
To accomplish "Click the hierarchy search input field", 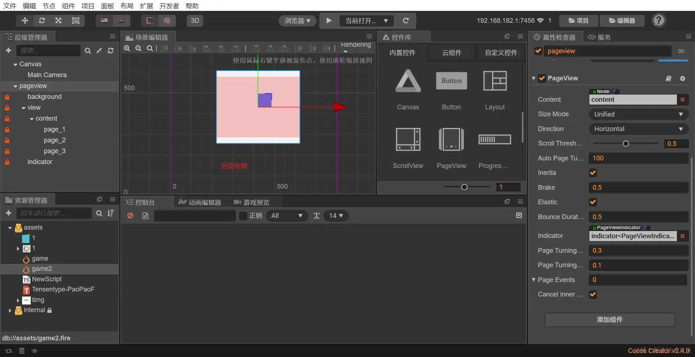I will 49,51.
